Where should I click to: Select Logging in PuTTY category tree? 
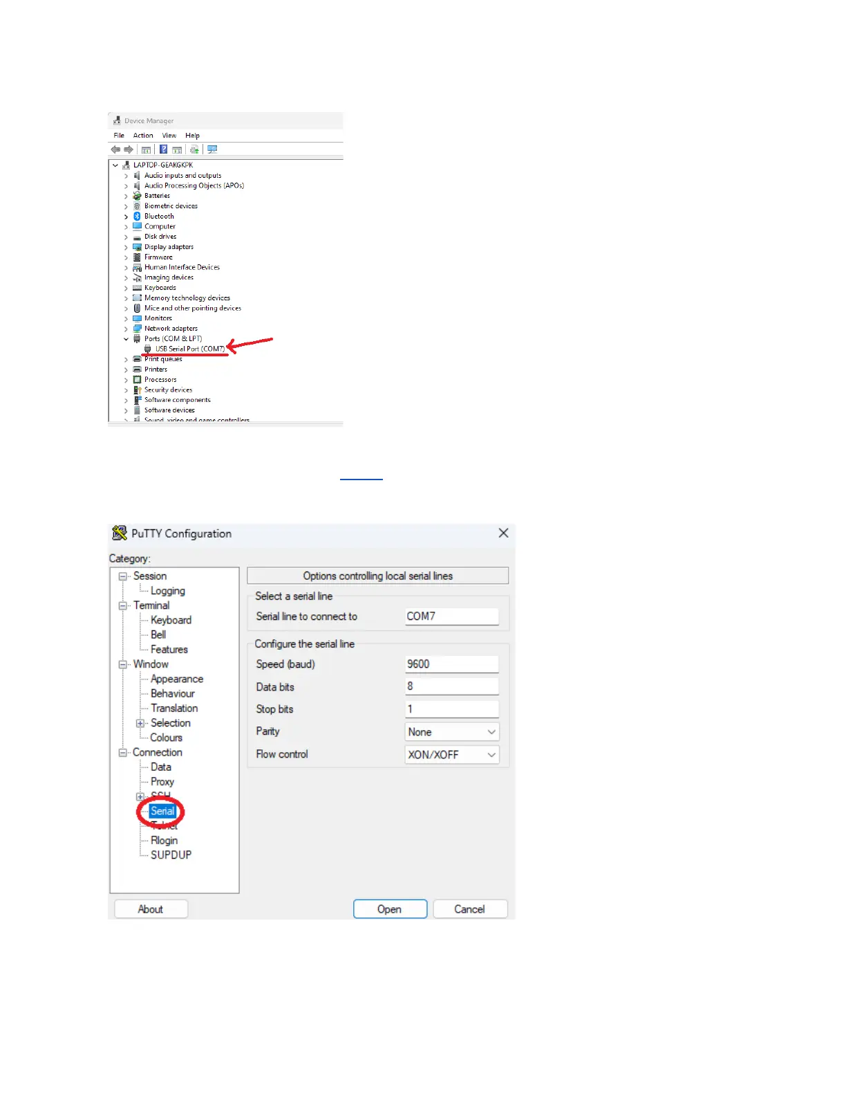point(168,591)
